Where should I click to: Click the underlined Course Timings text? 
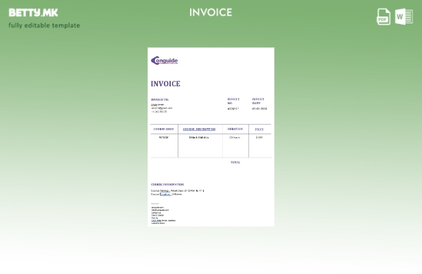[165, 190]
